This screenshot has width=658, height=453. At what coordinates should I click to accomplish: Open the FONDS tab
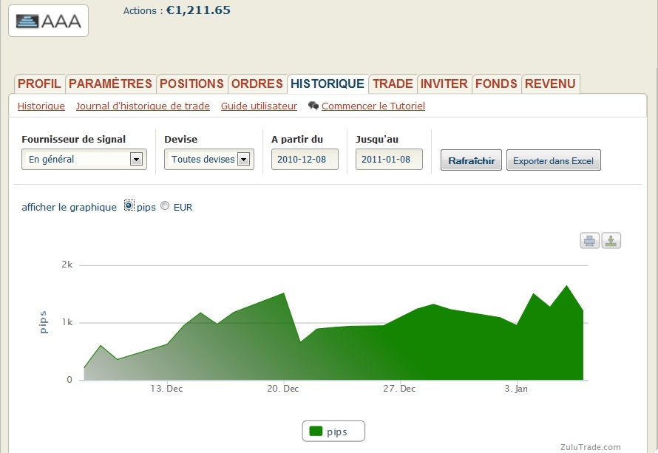tap(496, 84)
